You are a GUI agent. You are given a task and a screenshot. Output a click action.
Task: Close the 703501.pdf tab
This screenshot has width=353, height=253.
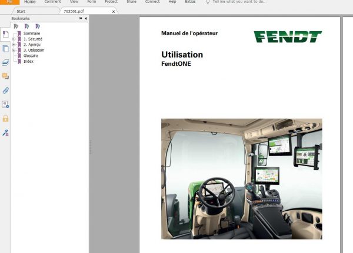pyautogui.click(x=114, y=12)
